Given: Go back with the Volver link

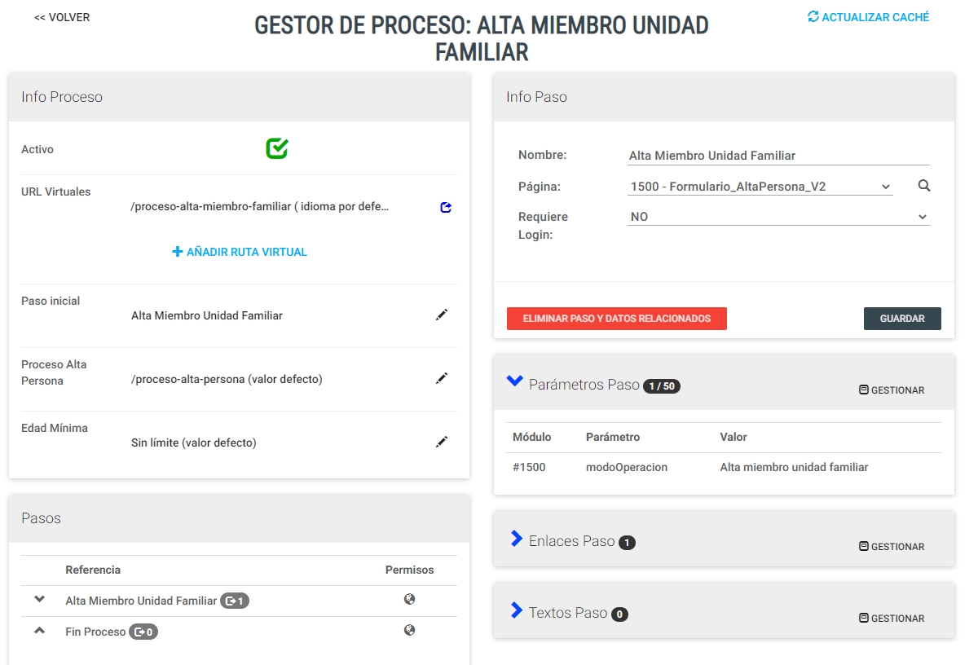Looking at the screenshot, I should 62,17.
